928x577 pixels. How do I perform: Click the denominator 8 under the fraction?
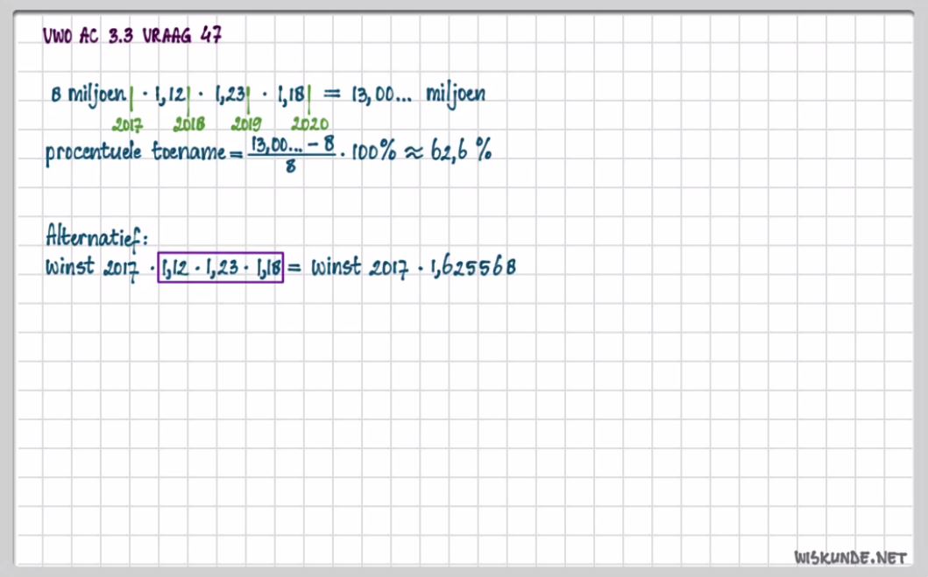[290, 165]
